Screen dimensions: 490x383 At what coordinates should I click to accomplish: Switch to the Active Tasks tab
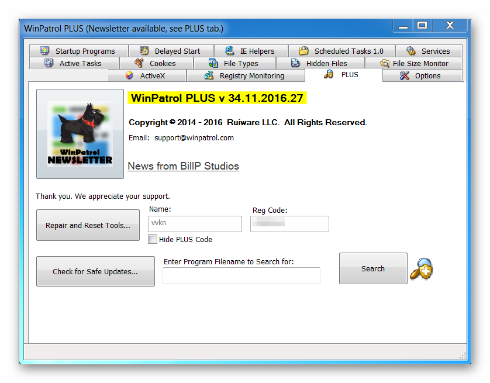click(74, 63)
